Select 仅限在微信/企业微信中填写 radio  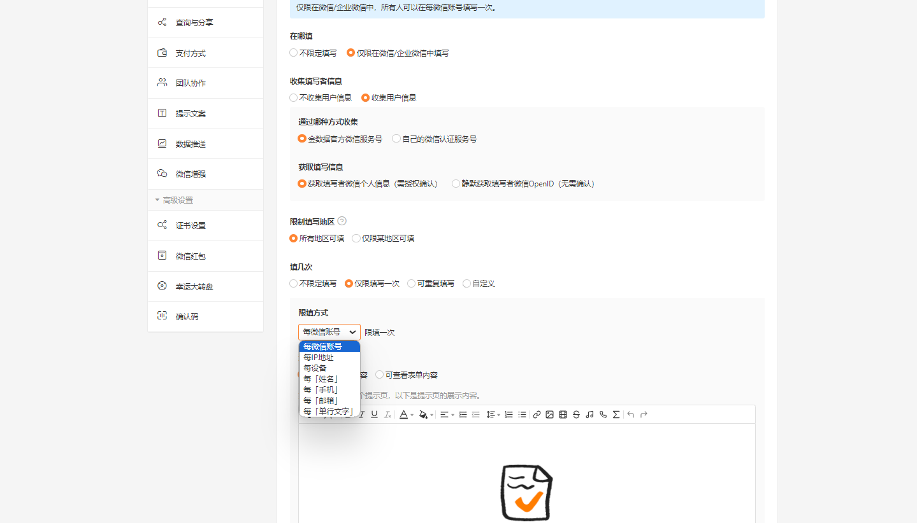point(350,53)
